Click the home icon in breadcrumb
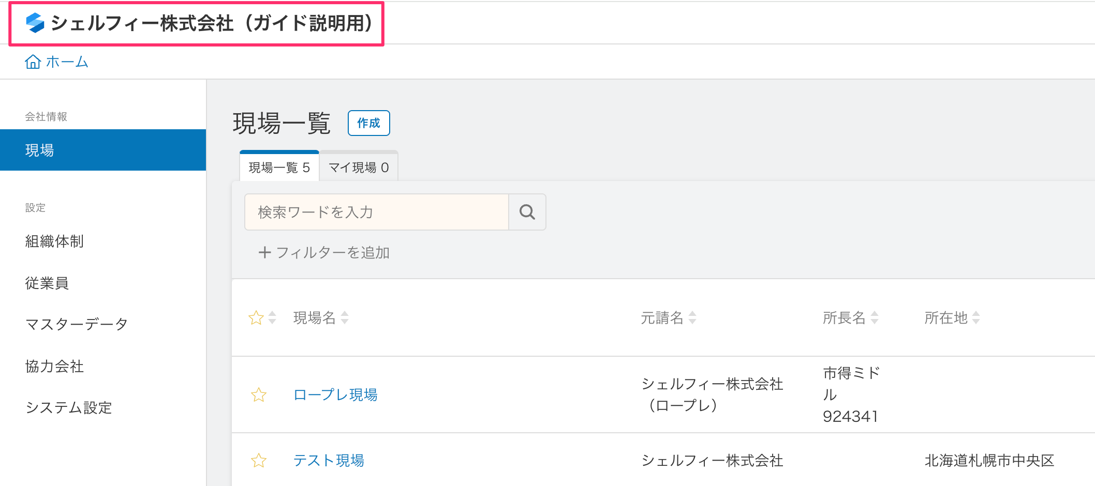Image resolution: width=1095 pixels, height=486 pixels. coord(33,62)
